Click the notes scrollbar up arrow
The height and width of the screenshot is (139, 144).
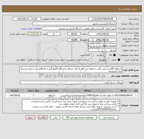[x=118, y=101]
